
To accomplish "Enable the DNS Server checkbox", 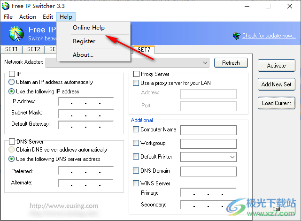I will pos(12,142).
